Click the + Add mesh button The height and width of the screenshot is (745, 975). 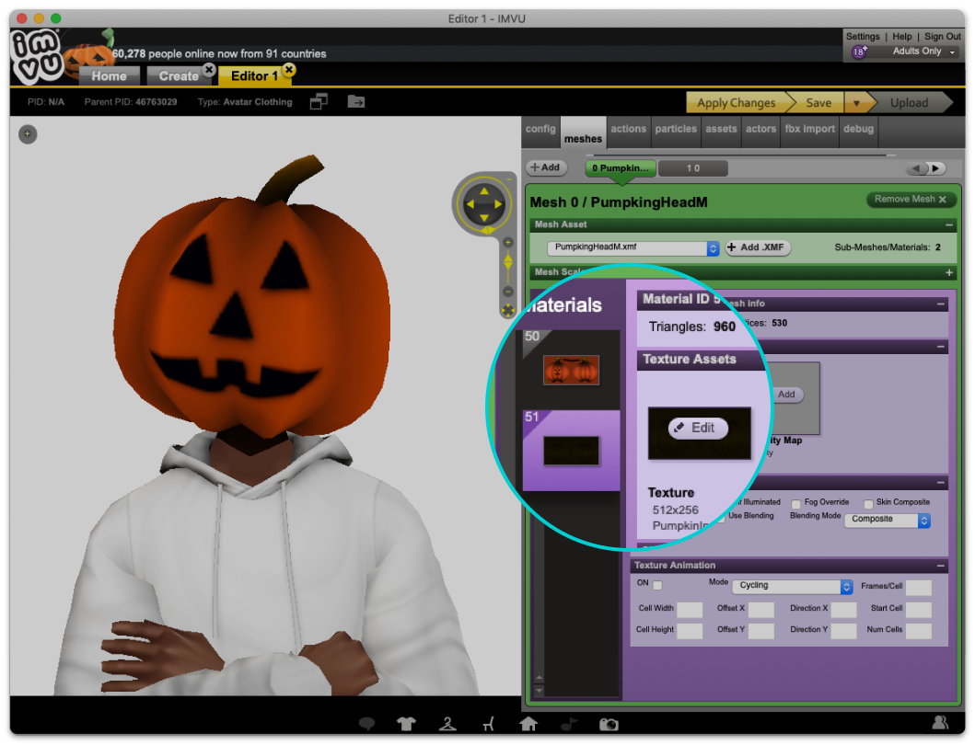(x=545, y=167)
